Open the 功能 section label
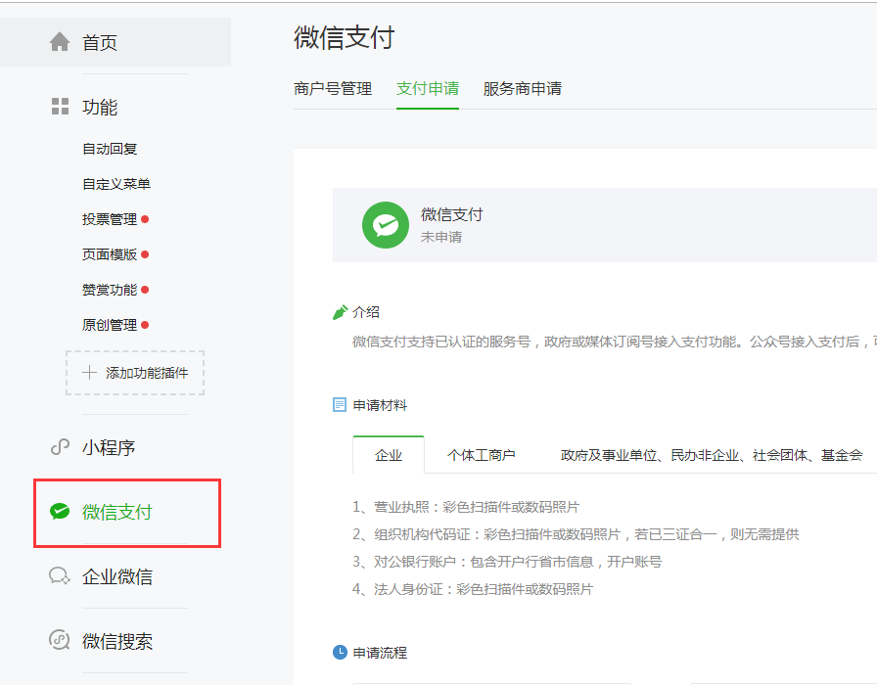Screen dimensions: 877x685 (x=100, y=107)
